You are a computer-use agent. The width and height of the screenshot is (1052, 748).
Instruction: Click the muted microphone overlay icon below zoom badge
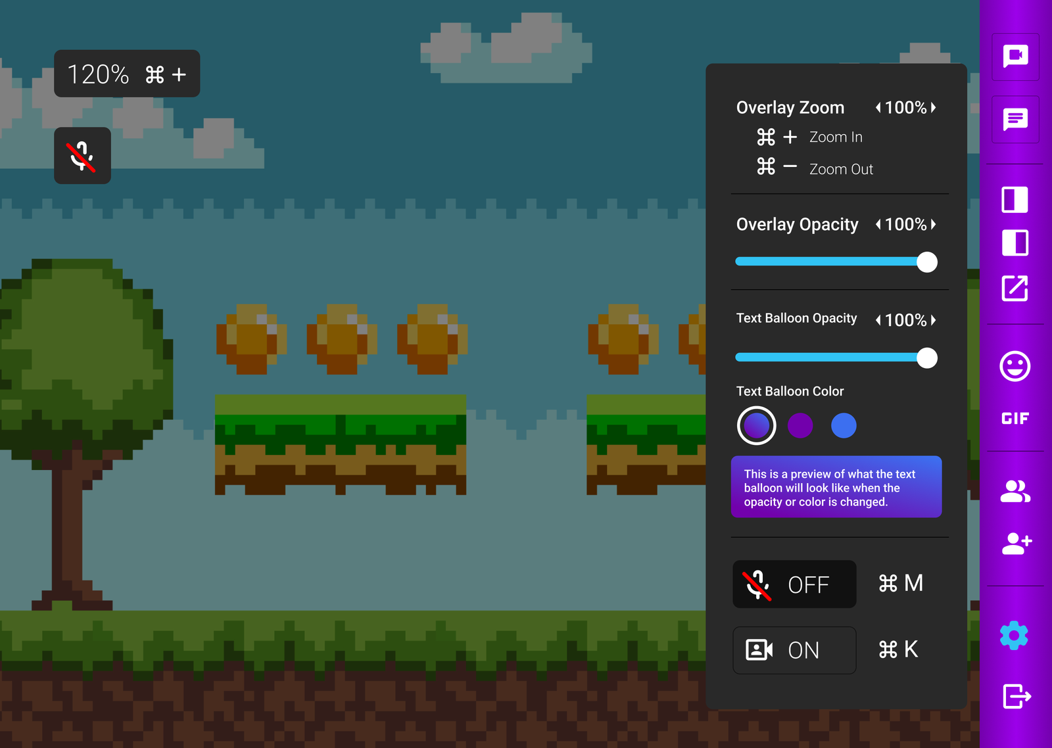(x=82, y=156)
